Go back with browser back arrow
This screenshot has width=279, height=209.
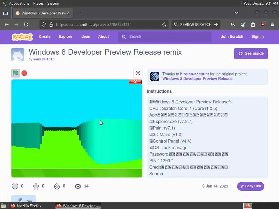coord(7,24)
